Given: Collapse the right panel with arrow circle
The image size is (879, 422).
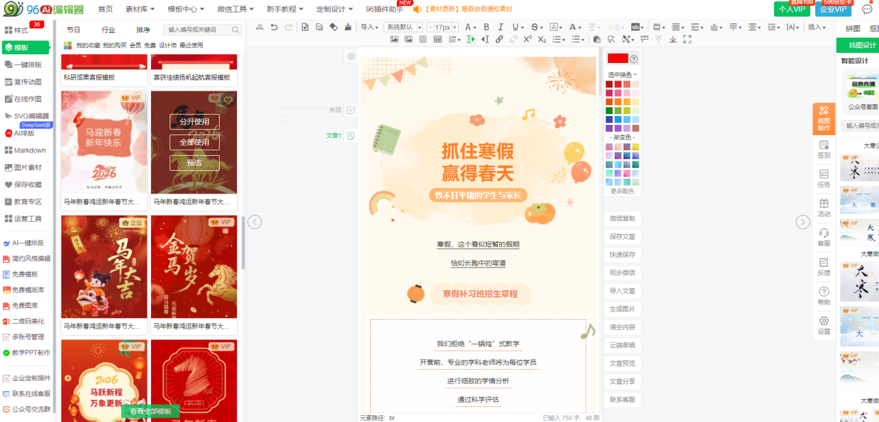Looking at the screenshot, I should [x=802, y=222].
